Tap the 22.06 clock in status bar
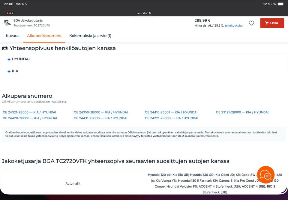This screenshot has width=288, height=200. (8, 4)
